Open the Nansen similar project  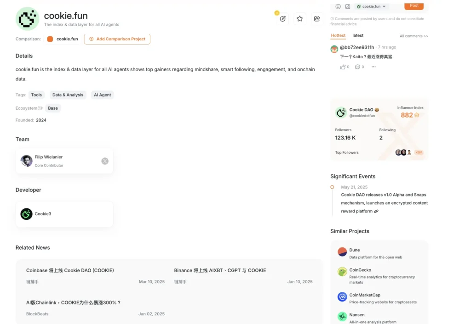(379, 318)
